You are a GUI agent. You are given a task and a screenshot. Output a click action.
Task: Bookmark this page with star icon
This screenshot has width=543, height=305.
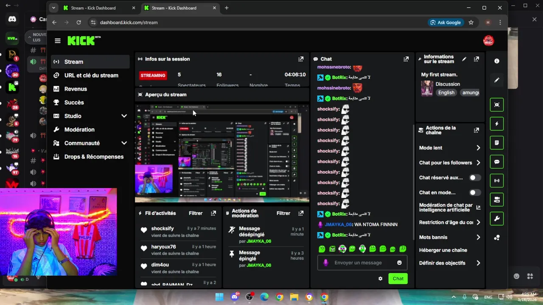(x=471, y=22)
